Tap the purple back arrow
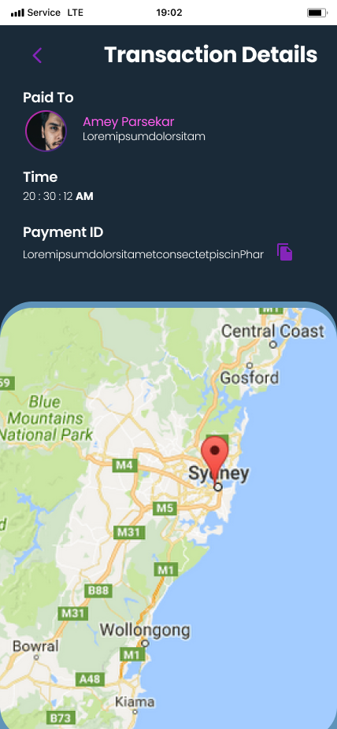Image resolution: width=337 pixels, height=729 pixels. tap(37, 55)
